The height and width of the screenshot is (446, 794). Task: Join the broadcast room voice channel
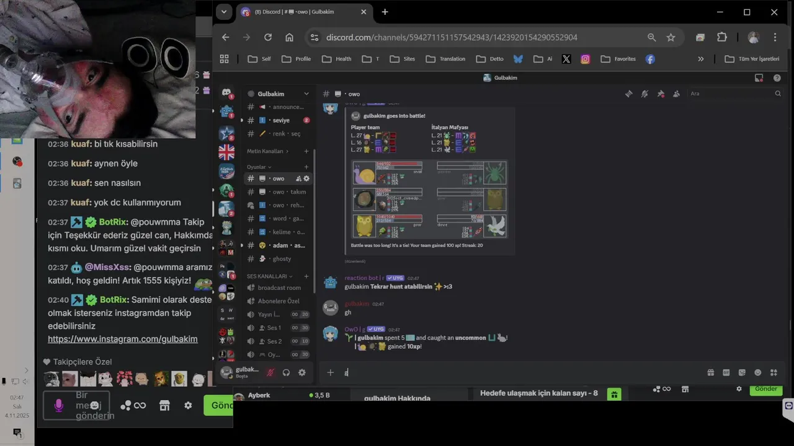tap(277, 288)
